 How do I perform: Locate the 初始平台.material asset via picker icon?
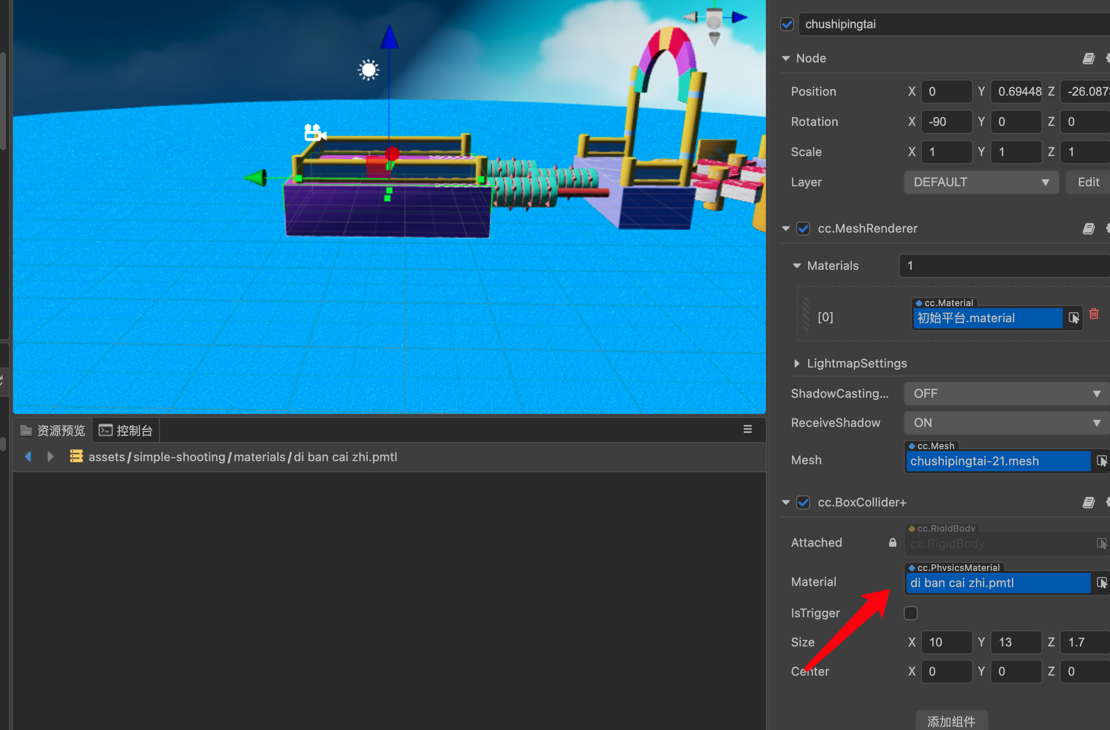(x=1073, y=318)
